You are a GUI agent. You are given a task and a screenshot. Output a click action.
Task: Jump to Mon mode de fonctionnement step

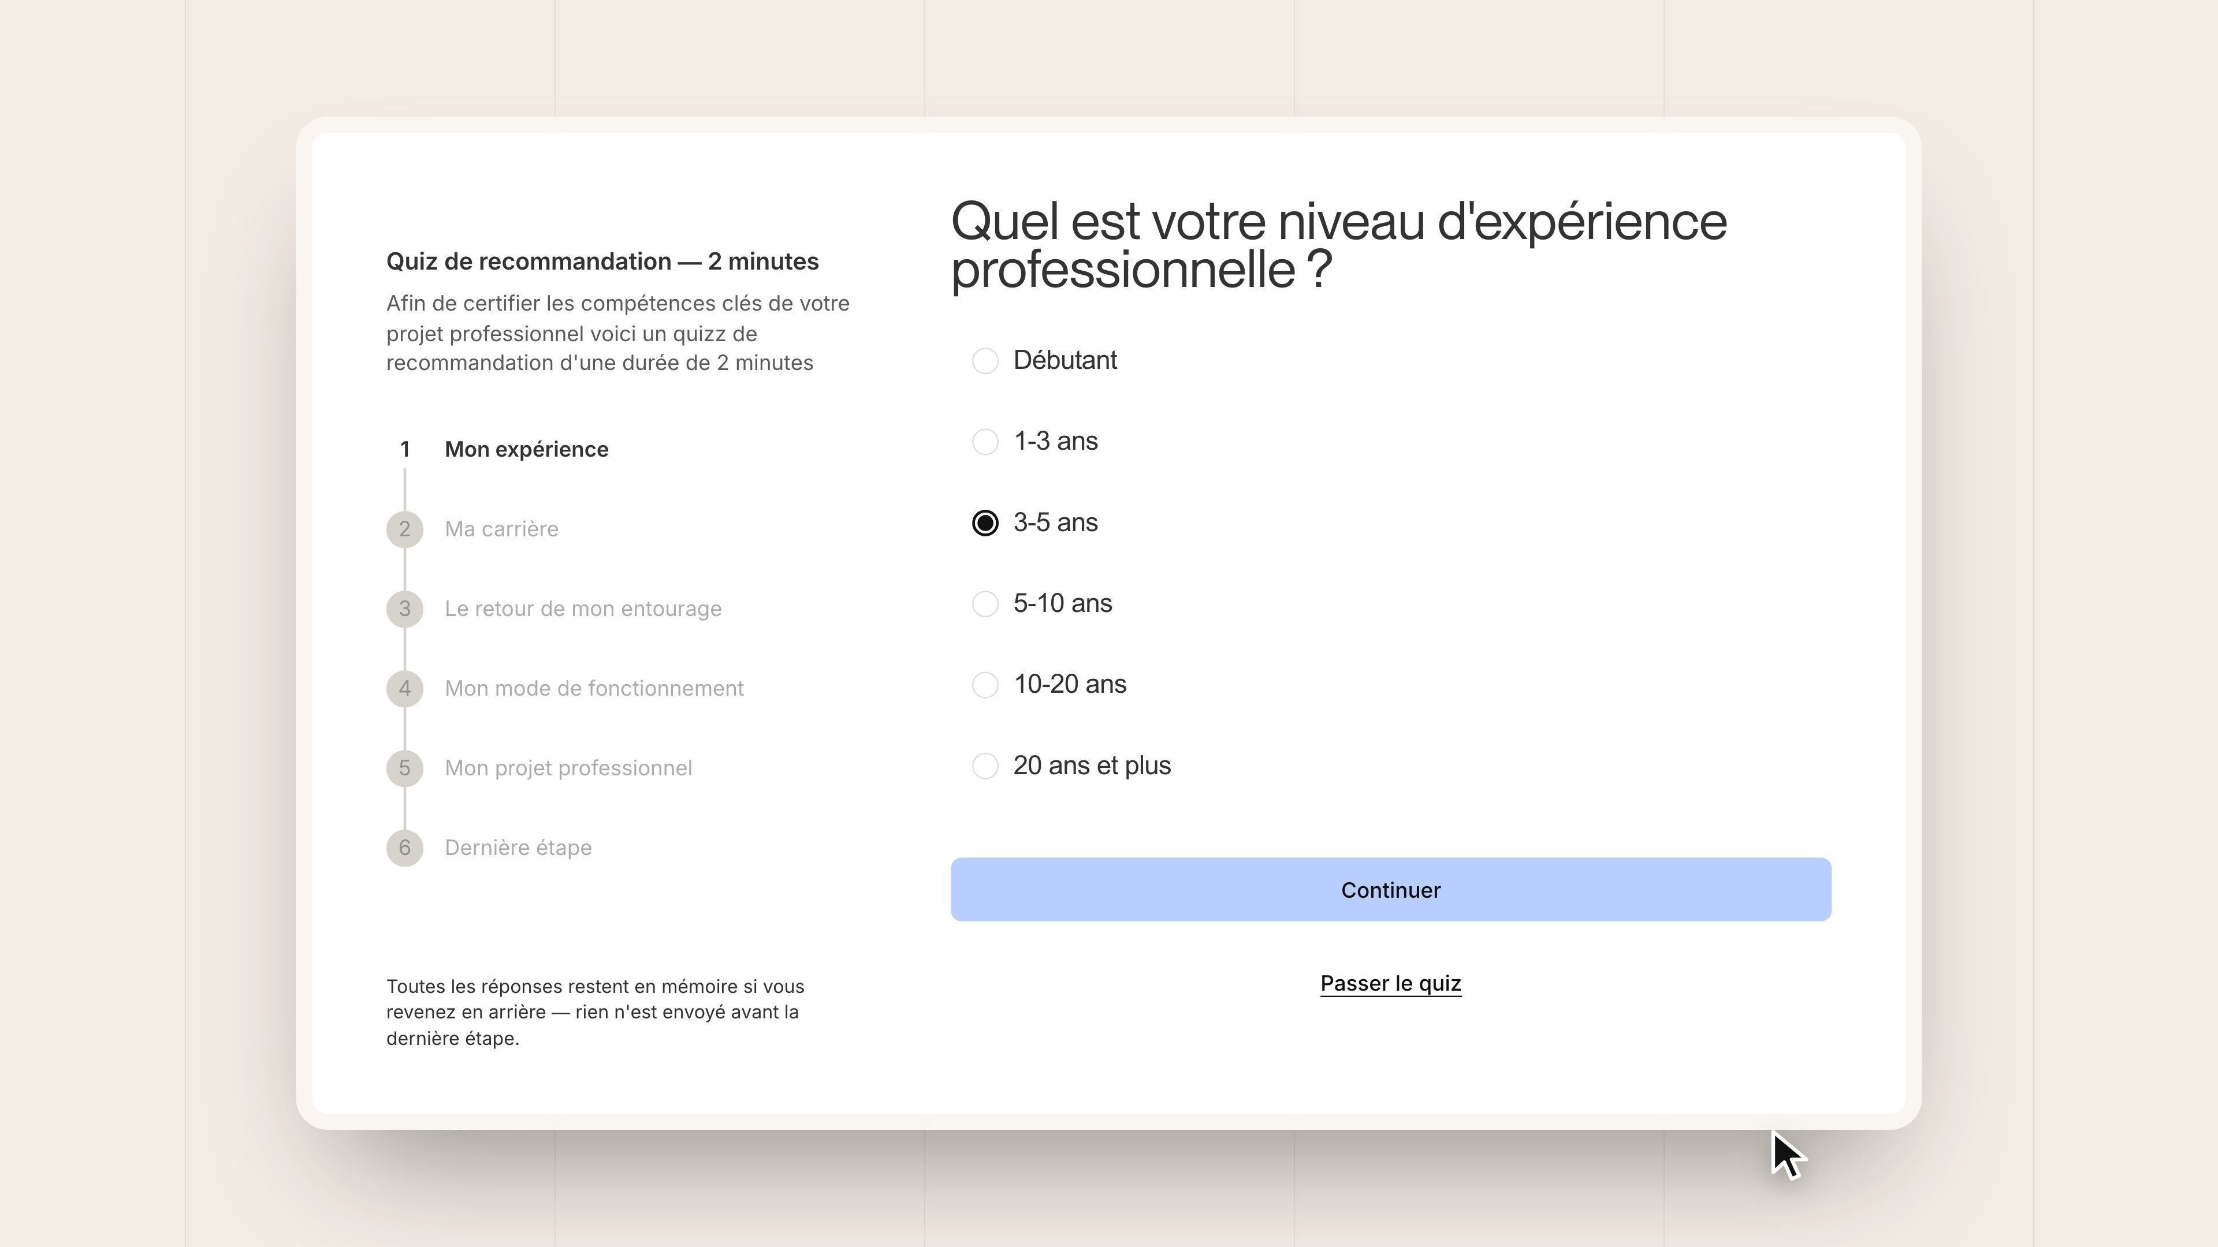(x=594, y=689)
